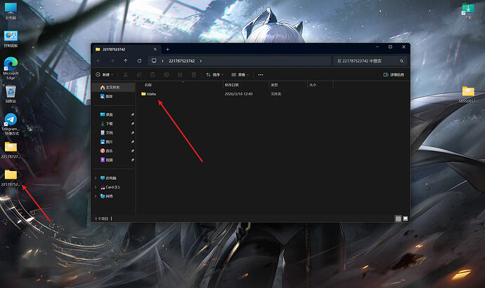Screen dimensions: 485x288
Task: Open the 排序 (Sort) dropdown
Action: tap(214, 74)
